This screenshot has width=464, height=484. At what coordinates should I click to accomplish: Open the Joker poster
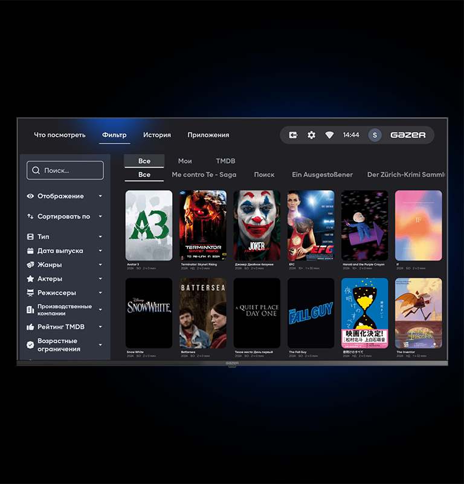(x=257, y=225)
